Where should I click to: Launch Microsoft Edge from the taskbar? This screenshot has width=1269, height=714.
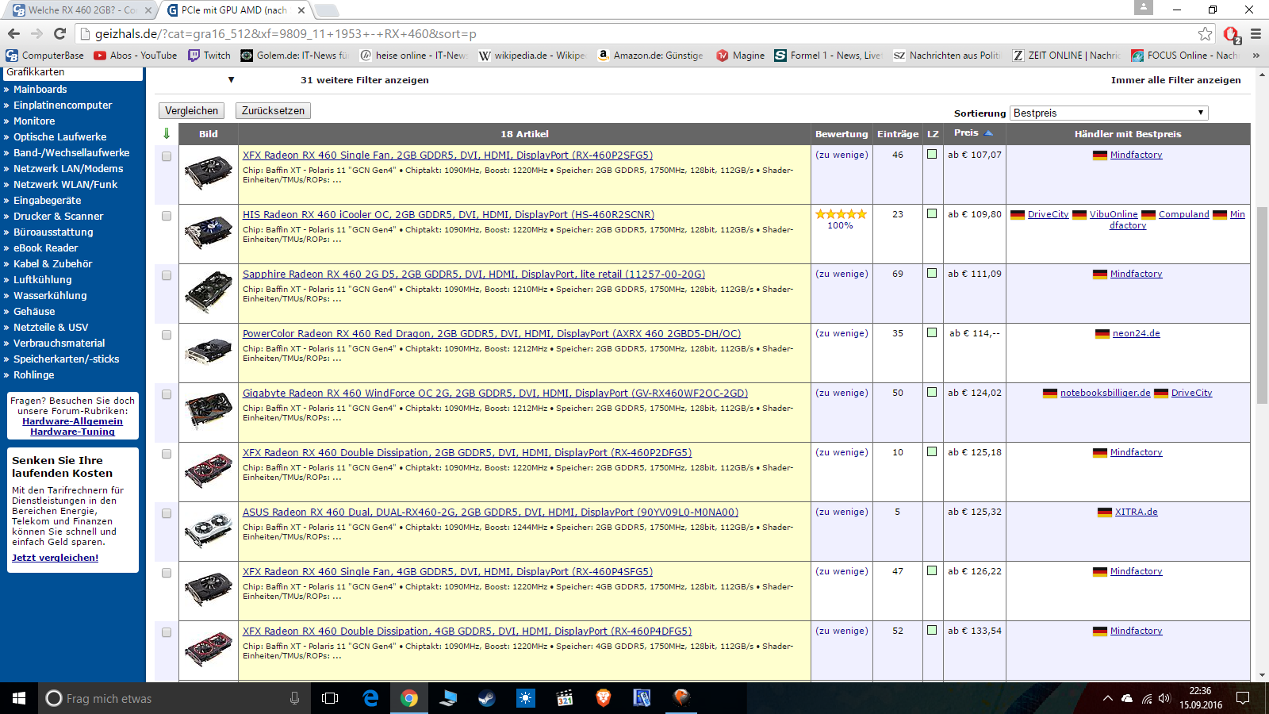click(x=370, y=698)
